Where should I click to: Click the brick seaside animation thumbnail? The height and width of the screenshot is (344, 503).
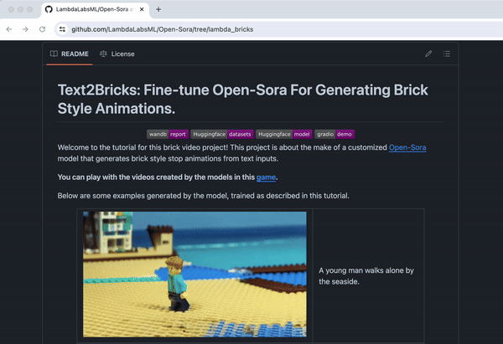tap(194, 275)
